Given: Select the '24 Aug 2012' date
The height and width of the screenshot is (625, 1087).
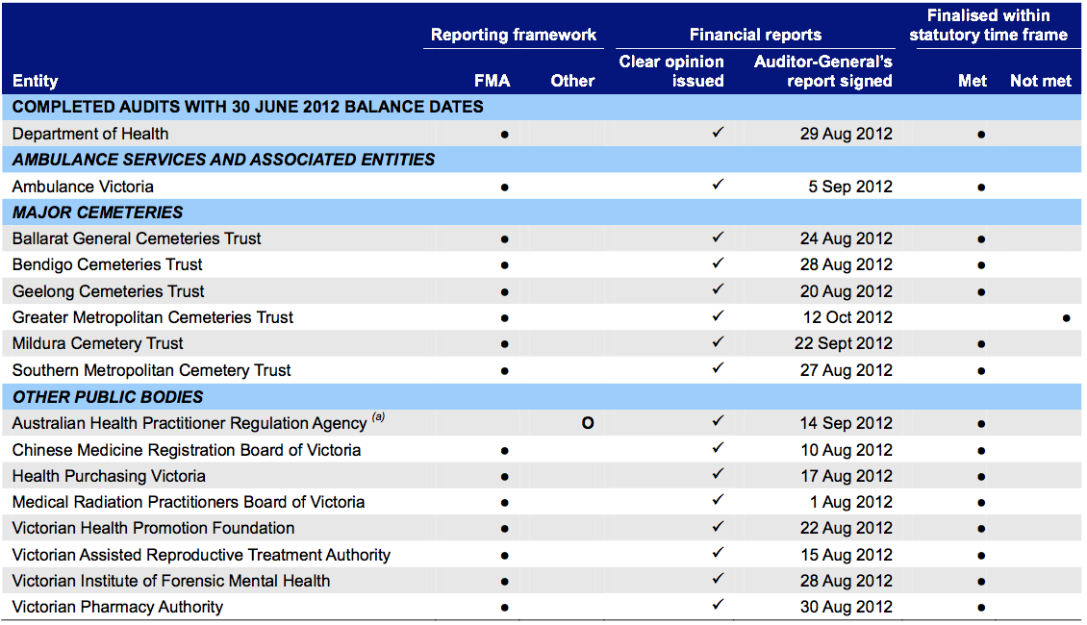Looking at the screenshot, I should pyautogui.click(x=846, y=238).
